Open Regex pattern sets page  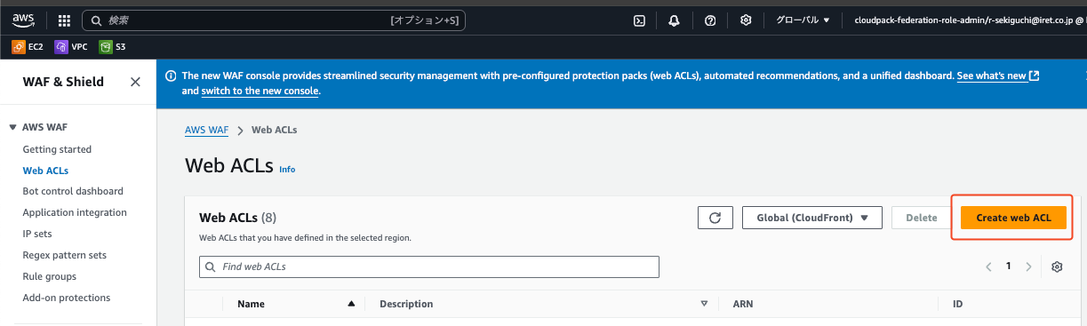[x=65, y=255]
